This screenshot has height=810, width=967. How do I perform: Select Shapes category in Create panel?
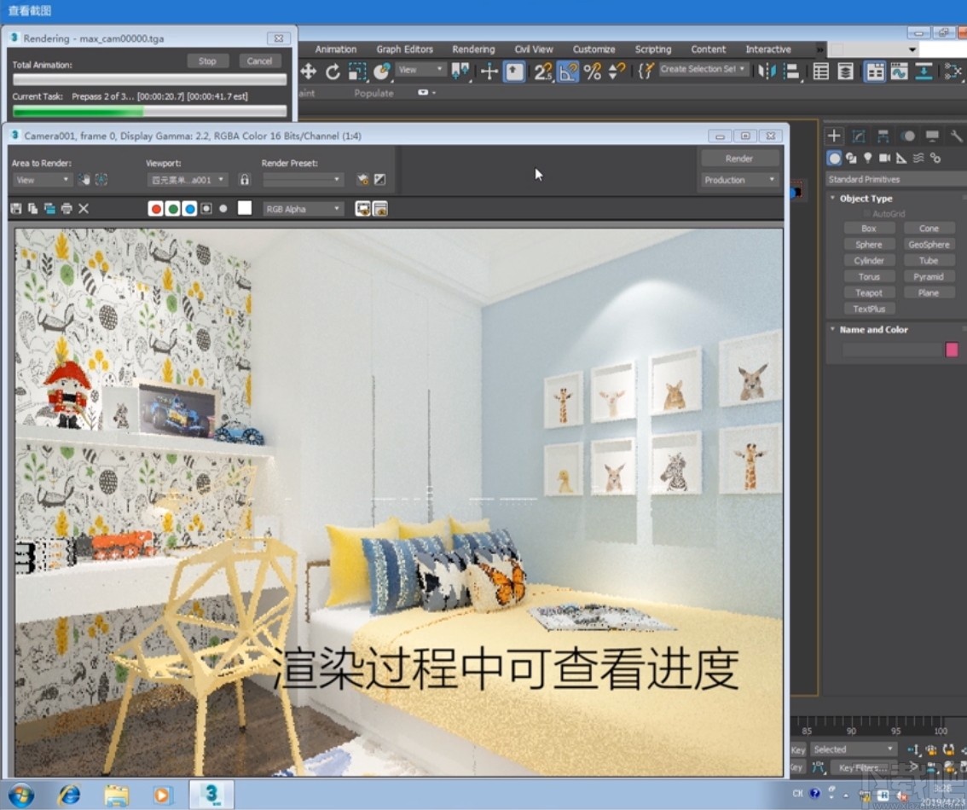coord(851,158)
